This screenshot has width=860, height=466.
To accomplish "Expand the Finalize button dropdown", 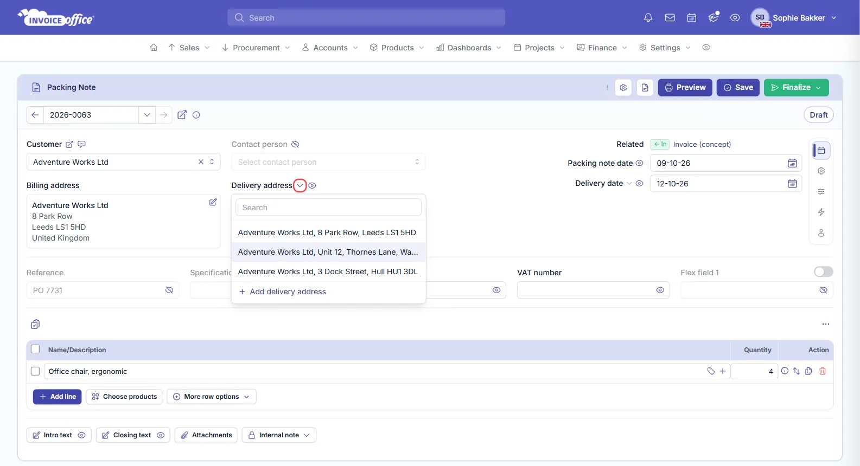I will pyautogui.click(x=818, y=88).
